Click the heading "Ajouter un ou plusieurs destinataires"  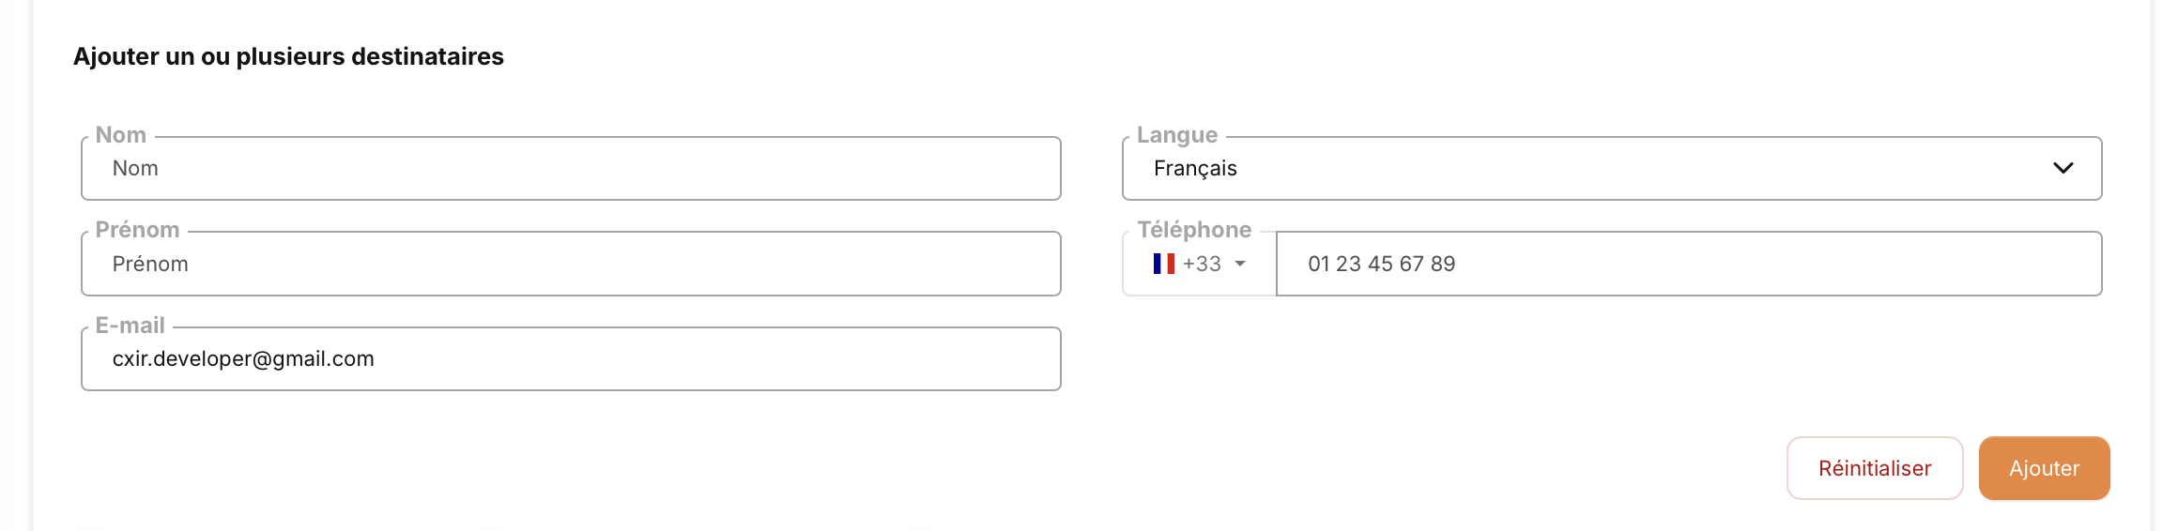tap(288, 56)
